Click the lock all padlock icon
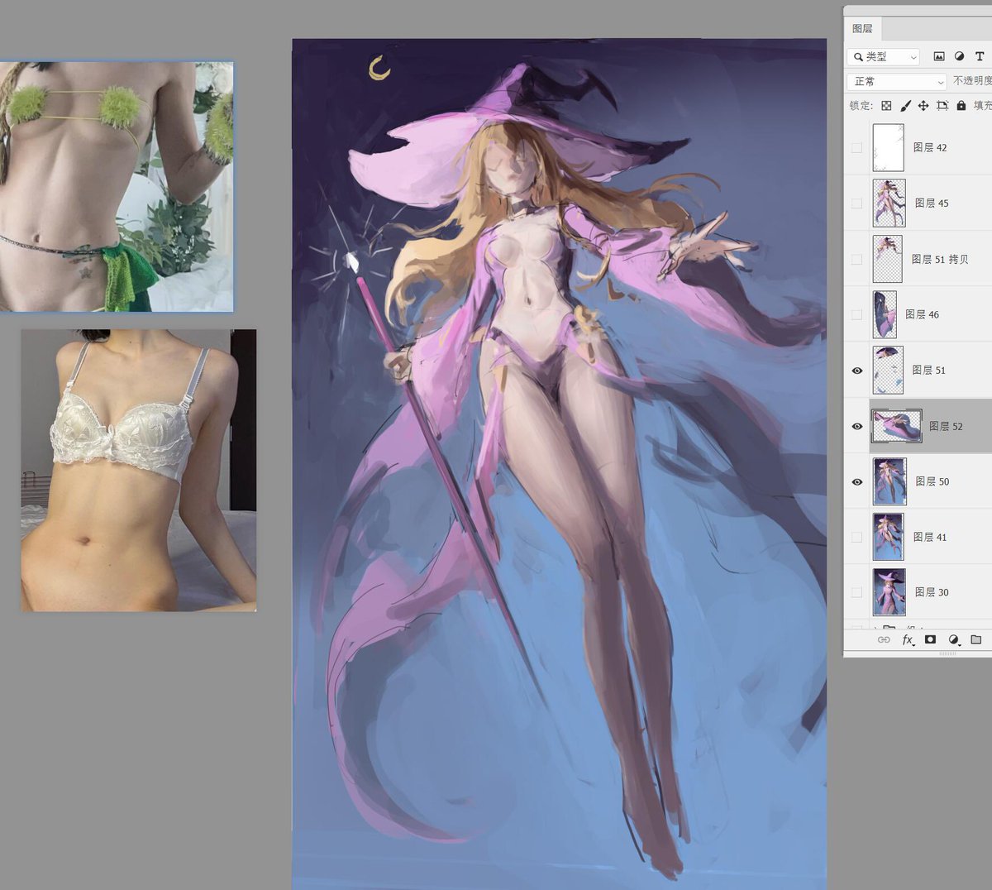Image resolution: width=992 pixels, height=890 pixels. pyautogui.click(x=961, y=106)
